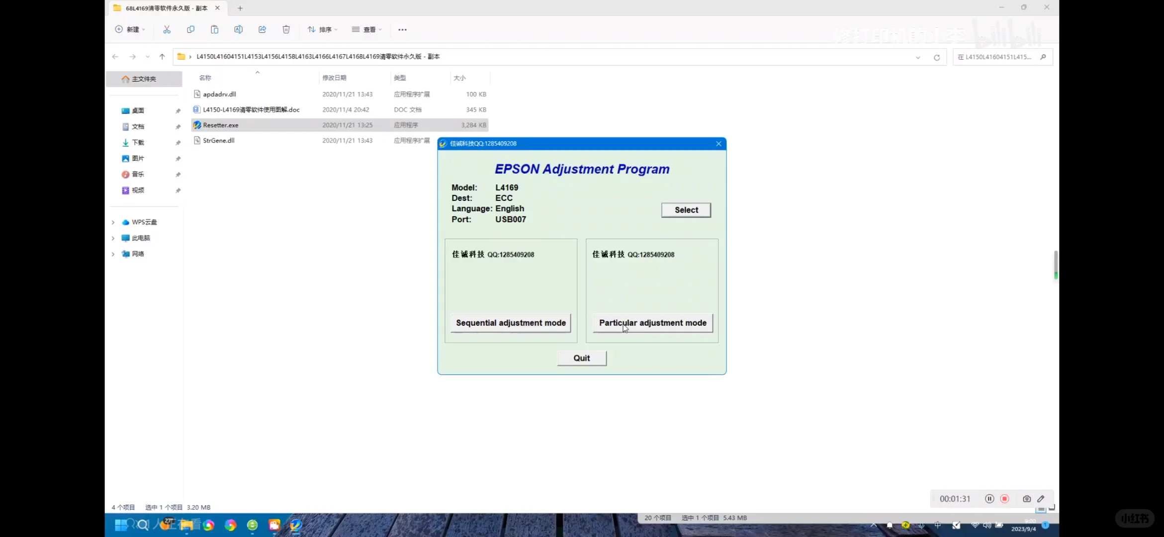
Task: Open the View dropdown menu
Action: (x=367, y=30)
